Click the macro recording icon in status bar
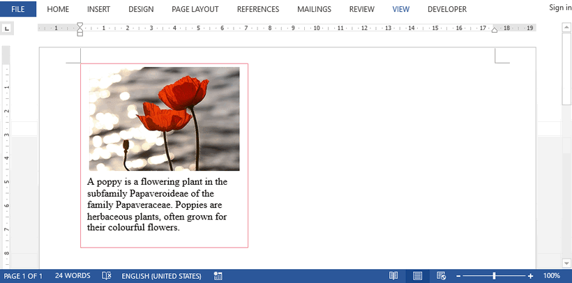Viewport: 572px width, 283px height. (x=218, y=276)
